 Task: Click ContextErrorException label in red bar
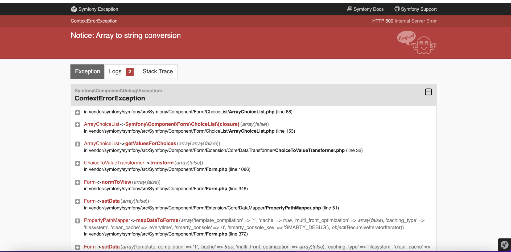pyautogui.click(x=94, y=21)
